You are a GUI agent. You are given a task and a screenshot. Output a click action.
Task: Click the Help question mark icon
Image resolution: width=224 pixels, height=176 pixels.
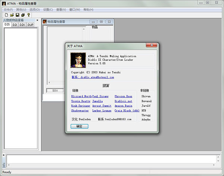click(28, 15)
